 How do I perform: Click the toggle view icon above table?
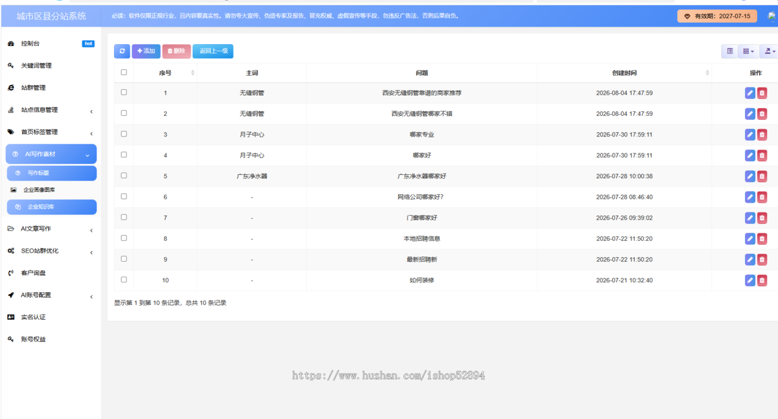click(730, 51)
